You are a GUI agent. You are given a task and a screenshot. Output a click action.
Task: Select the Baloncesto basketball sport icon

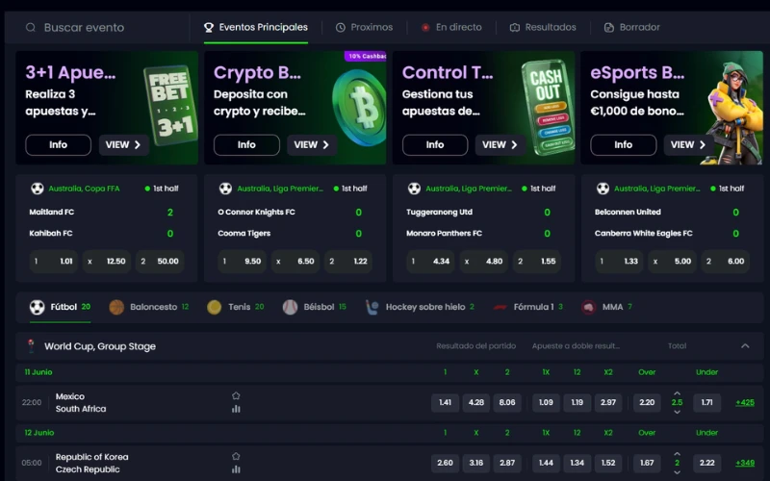pyautogui.click(x=116, y=307)
